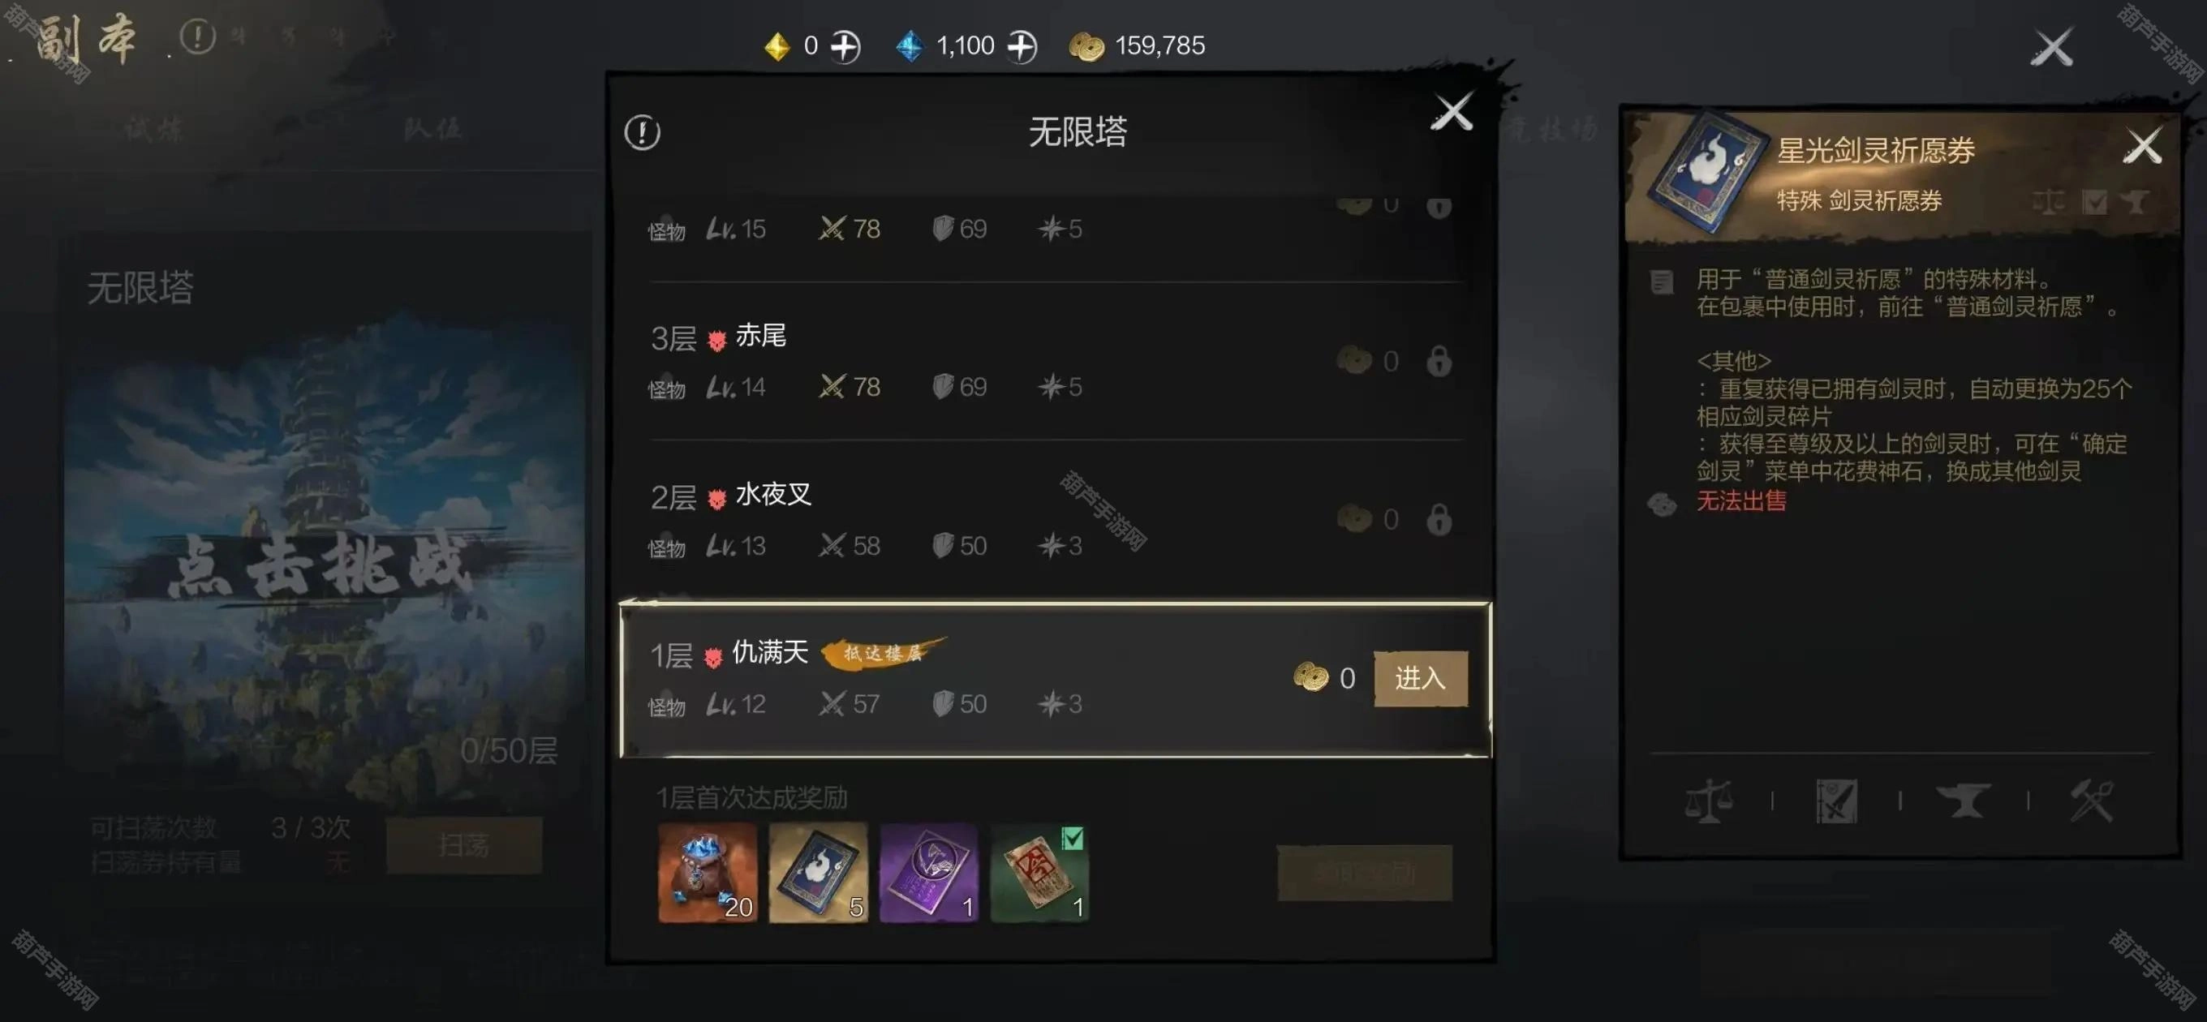The width and height of the screenshot is (2207, 1022).
Task: Select the blue 星光剑灵祈愿券 reward card
Action: click(818, 873)
